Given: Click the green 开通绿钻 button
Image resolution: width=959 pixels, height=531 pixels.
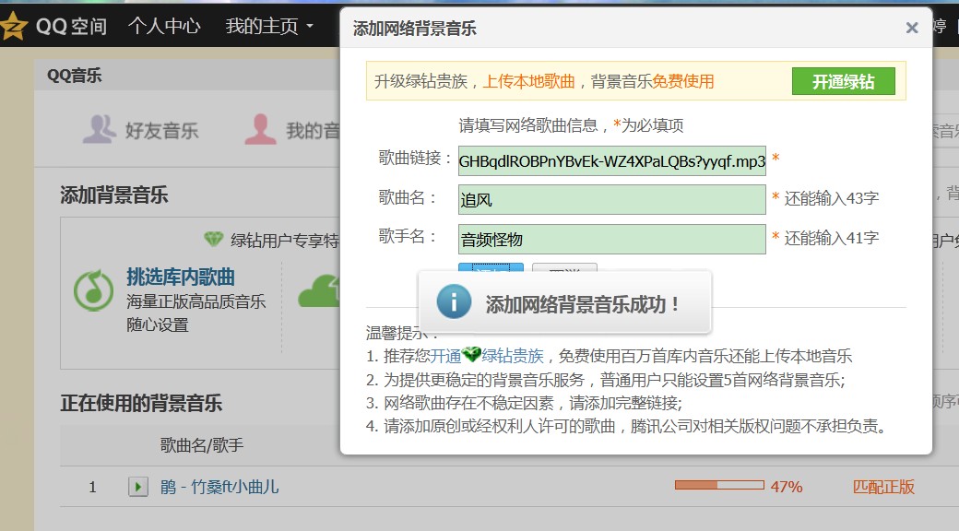Looking at the screenshot, I should point(844,81).
